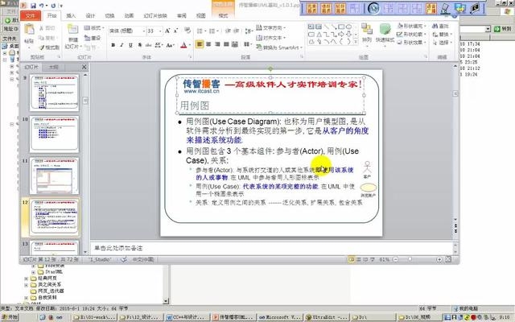Open the Columns dropdown
This screenshot has width=515, height=322.
[x=247, y=44]
